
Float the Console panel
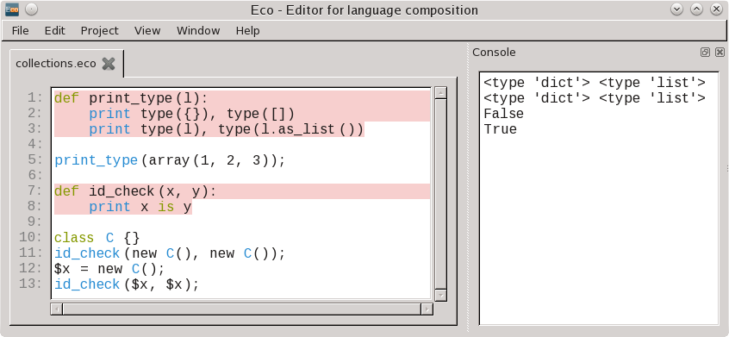(705, 52)
